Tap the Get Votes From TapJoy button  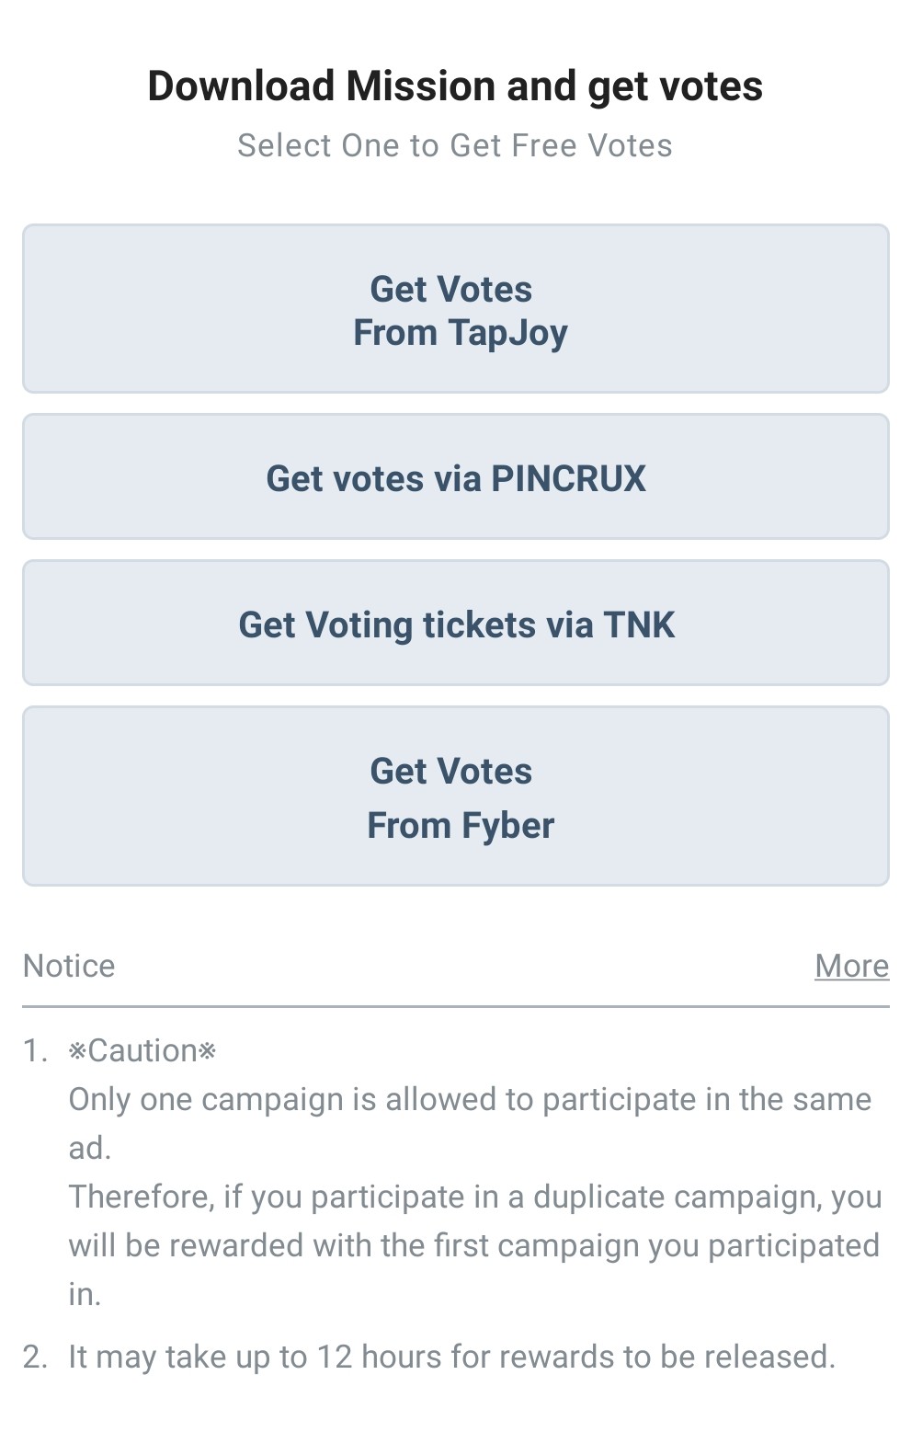click(455, 309)
